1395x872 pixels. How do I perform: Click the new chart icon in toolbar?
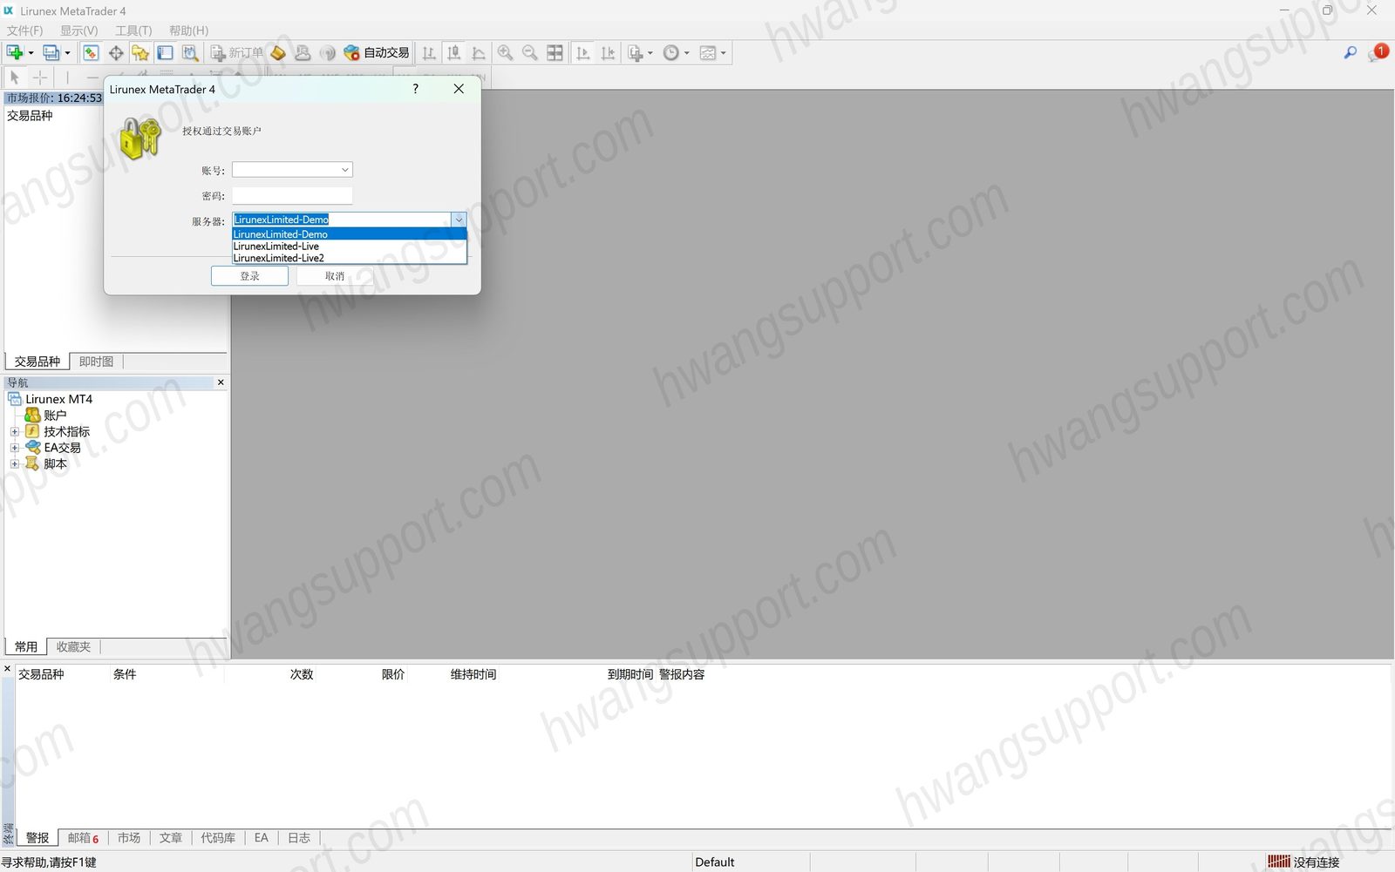(x=15, y=53)
